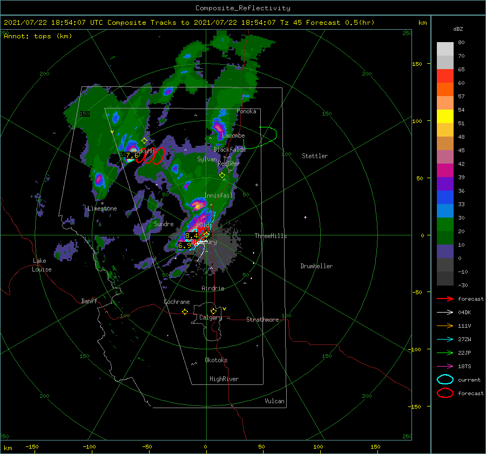
Task: Click the 7.6 storm top label
Action: [132, 155]
